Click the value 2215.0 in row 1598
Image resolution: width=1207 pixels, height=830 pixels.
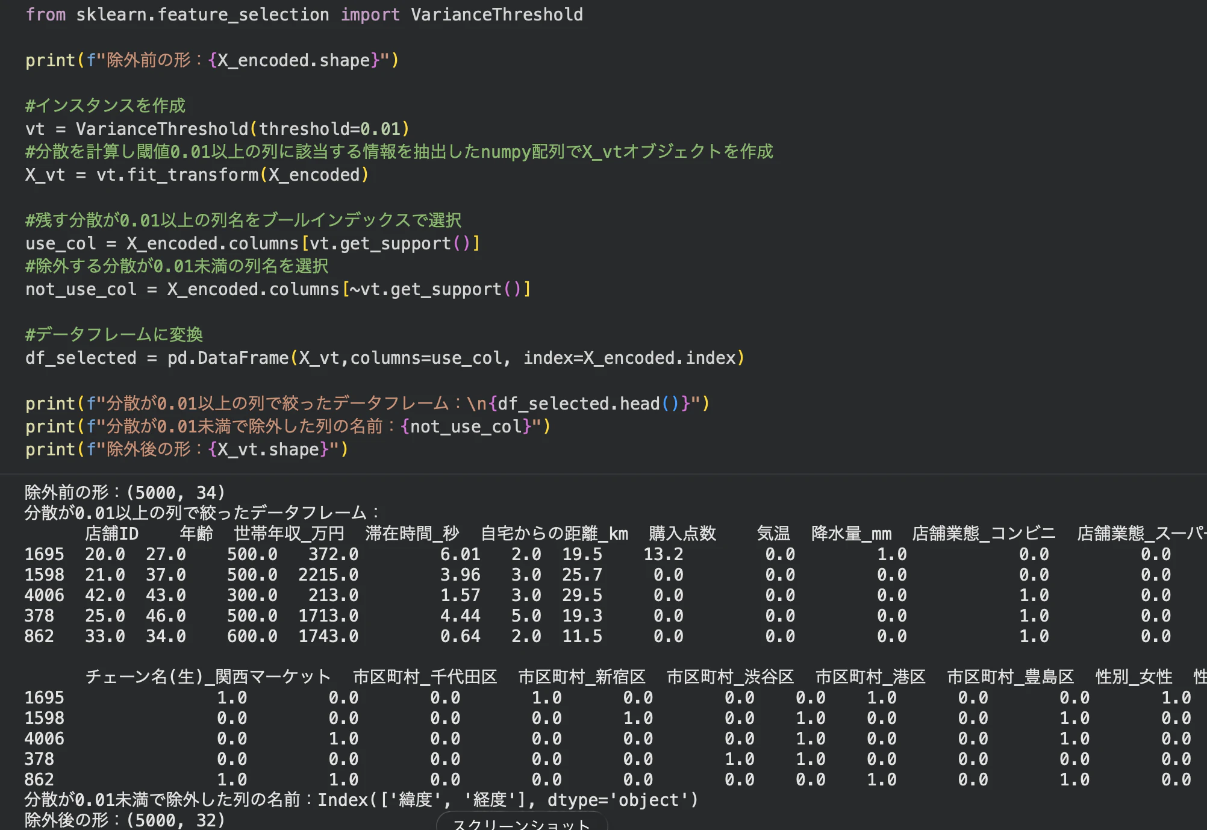click(329, 575)
